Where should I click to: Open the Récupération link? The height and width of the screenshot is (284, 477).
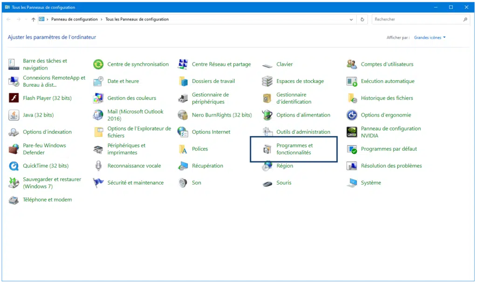(207, 166)
